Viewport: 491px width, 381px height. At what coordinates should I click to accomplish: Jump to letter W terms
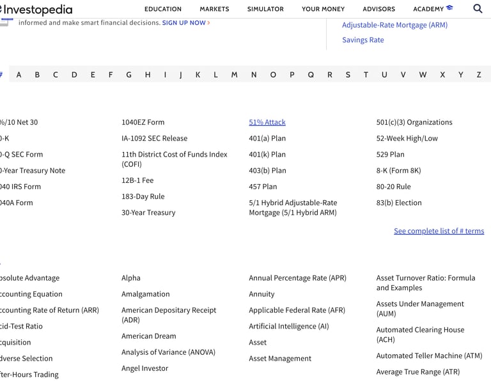(423, 75)
